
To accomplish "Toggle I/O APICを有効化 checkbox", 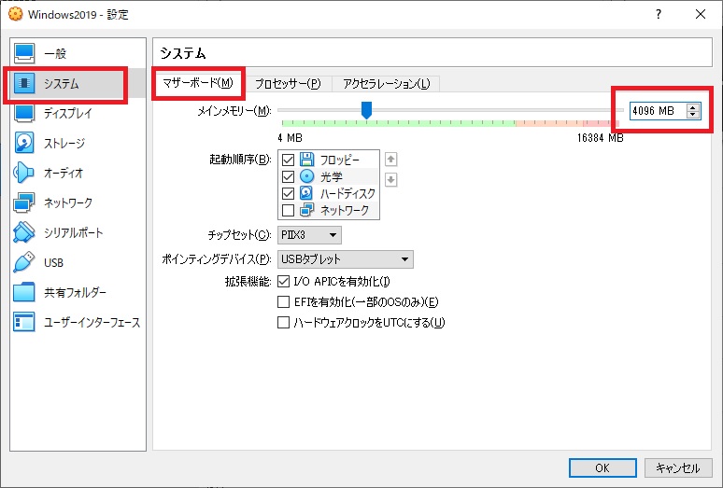I will coord(283,281).
